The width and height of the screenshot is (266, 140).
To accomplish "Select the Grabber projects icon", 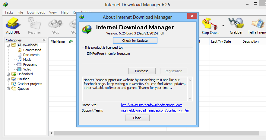I will pos(14,84).
